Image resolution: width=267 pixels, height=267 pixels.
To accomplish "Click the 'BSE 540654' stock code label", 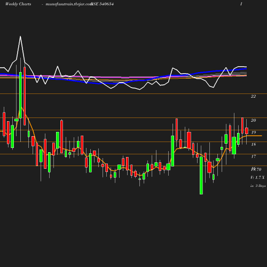I will point(102,4).
